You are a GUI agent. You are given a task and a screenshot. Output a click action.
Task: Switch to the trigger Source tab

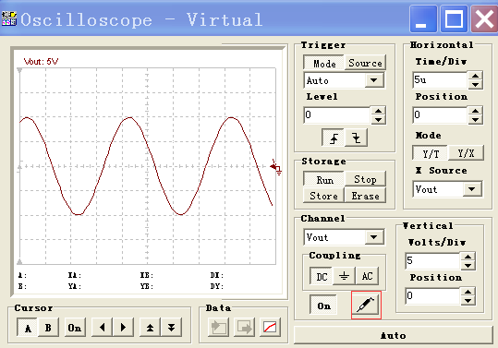[x=365, y=63]
